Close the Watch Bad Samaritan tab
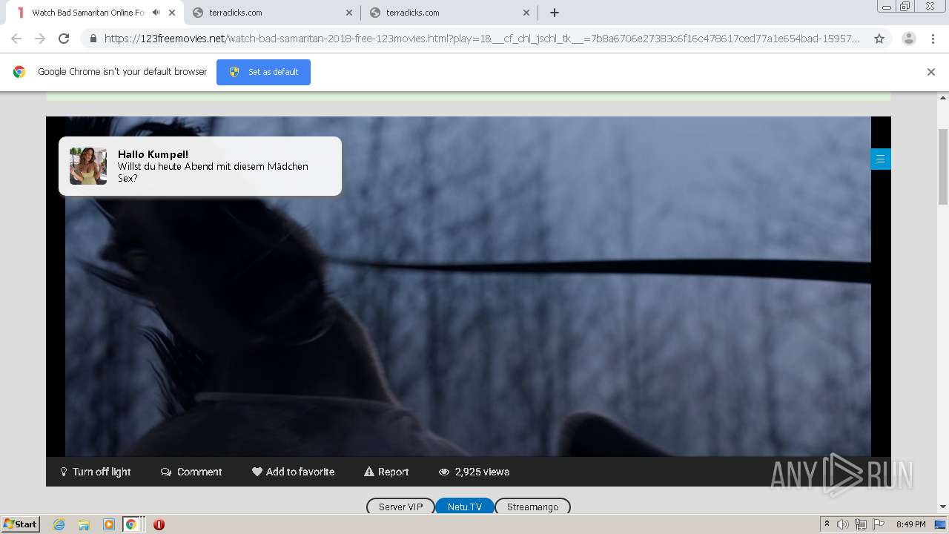 click(171, 13)
